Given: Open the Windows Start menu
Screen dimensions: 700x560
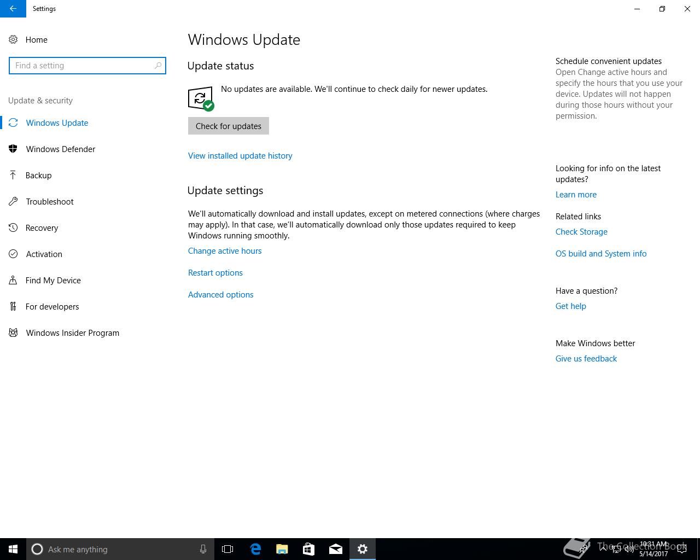Looking at the screenshot, I should coord(13,549).
